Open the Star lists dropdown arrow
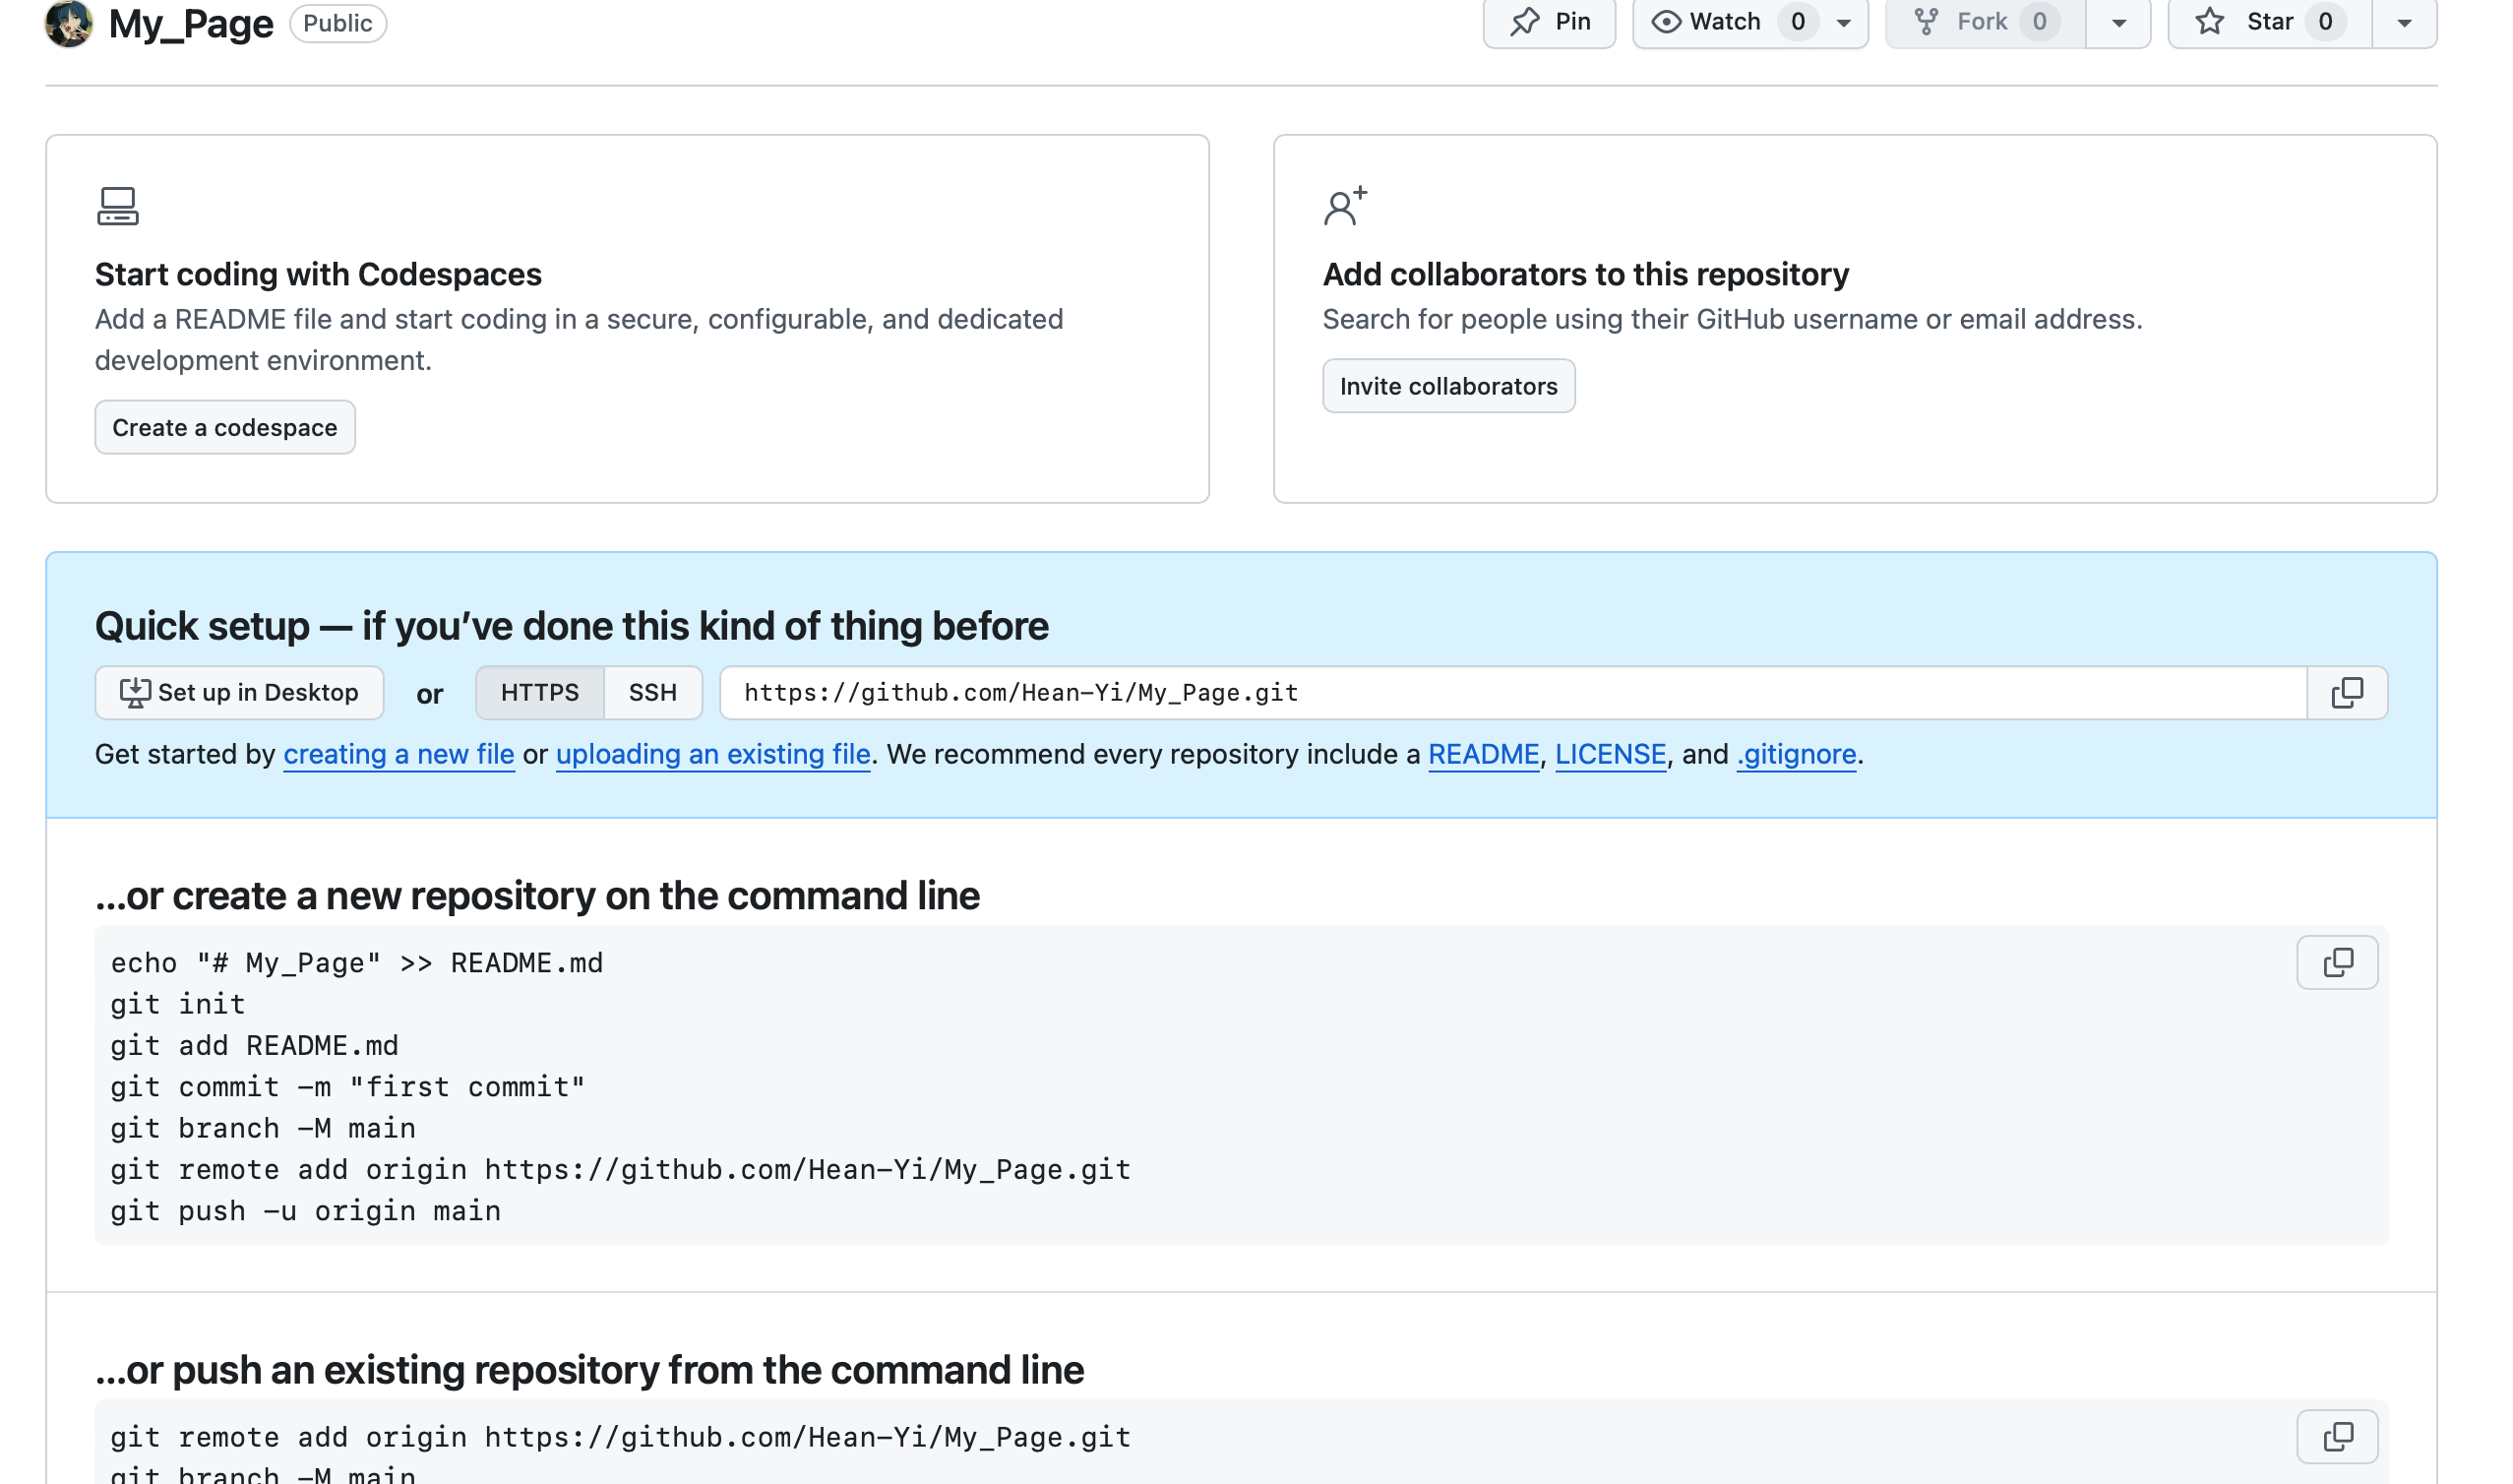The image size is (2513, 1484). 2404,22
